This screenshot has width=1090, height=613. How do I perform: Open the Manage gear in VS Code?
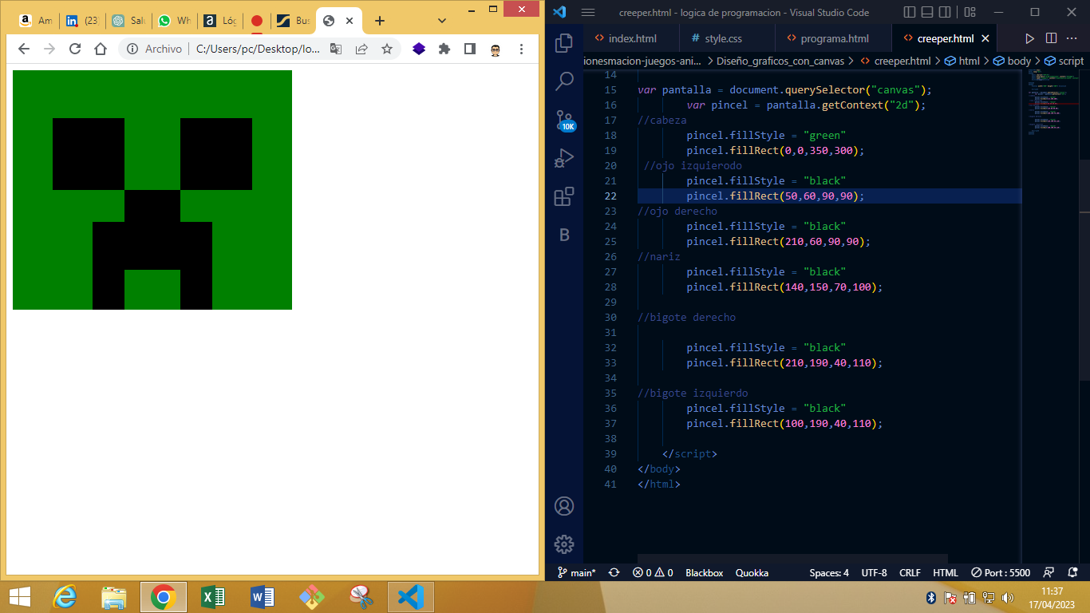(x=564, y=544)
